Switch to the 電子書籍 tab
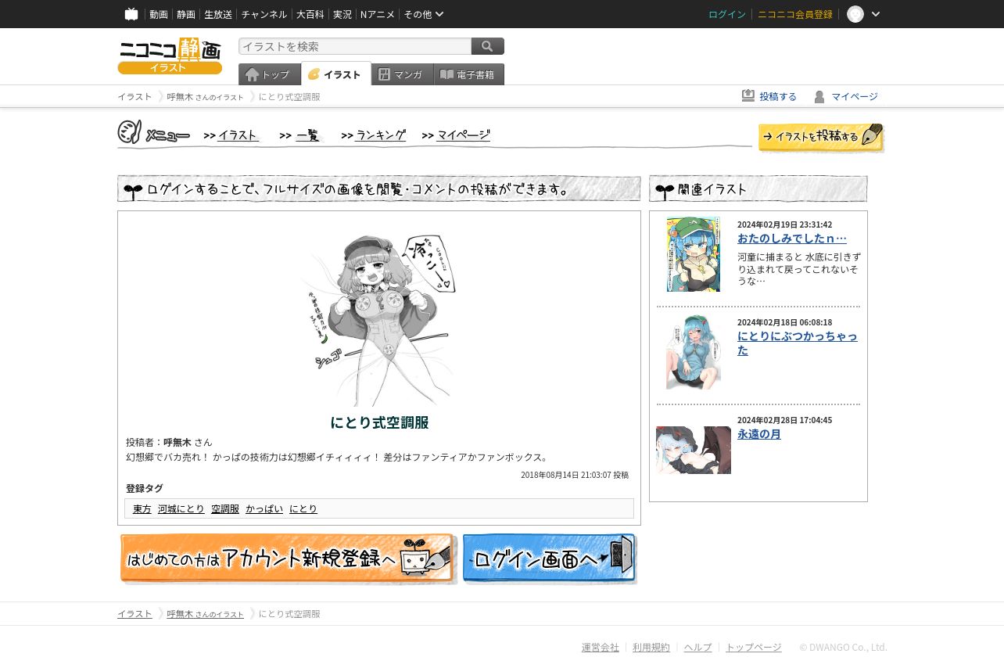 coord(469,74)
